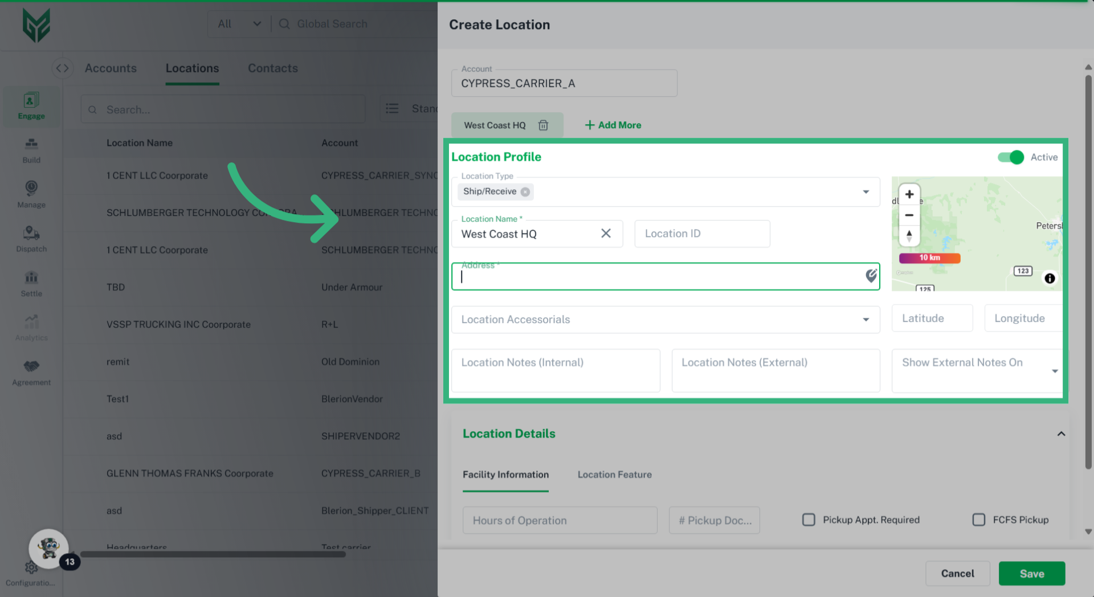Click Add More to add another location
This screenshot has width=1094, height=597.
(612, 125)
